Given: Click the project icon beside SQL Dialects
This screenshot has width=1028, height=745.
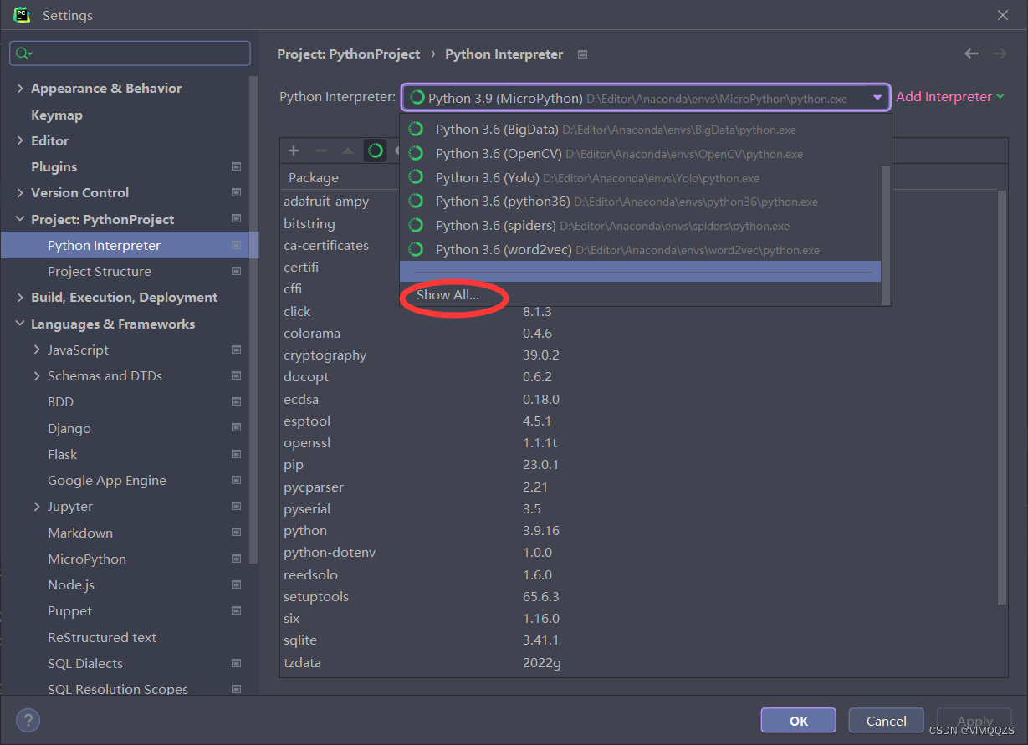Looking at the screenshot, I should pyautogui.click(x=236, y=664).
